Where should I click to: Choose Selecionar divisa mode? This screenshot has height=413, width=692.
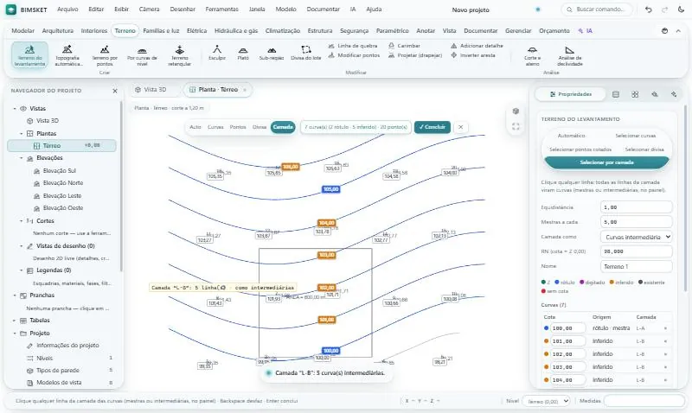point(644,149)
